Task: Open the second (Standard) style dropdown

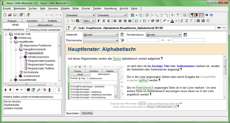Action: point(112,15)
